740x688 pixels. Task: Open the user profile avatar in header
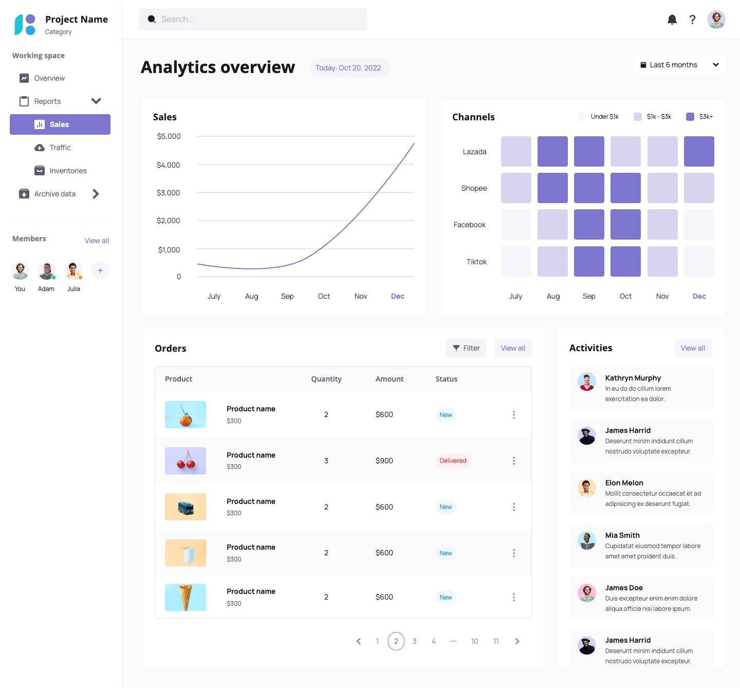click(716, 20)
